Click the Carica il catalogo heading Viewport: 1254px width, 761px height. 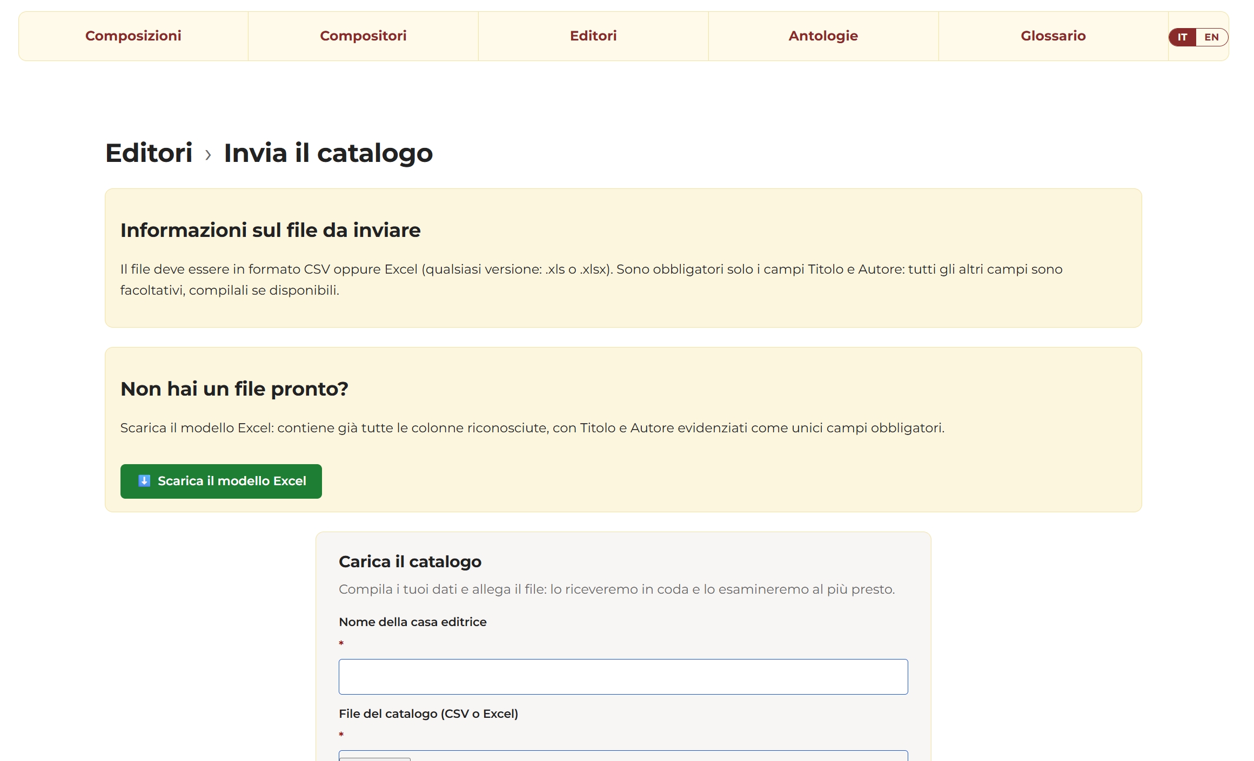[x=410, y=562]
